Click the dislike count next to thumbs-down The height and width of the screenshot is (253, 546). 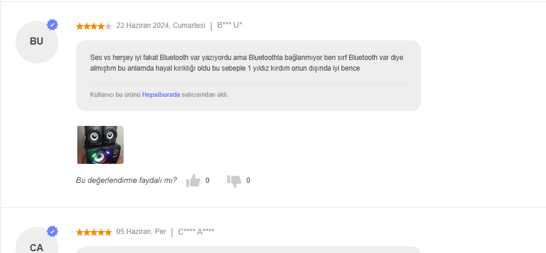[x=248, y=181]
